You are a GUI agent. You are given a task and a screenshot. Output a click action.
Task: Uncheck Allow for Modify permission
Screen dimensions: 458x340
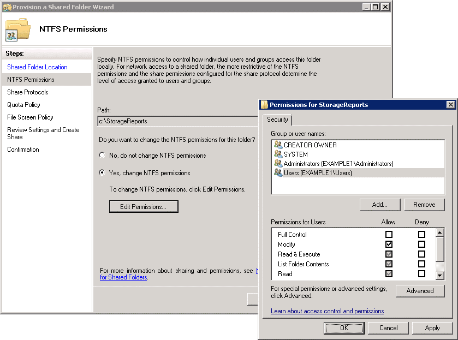(x=389, y=244)
